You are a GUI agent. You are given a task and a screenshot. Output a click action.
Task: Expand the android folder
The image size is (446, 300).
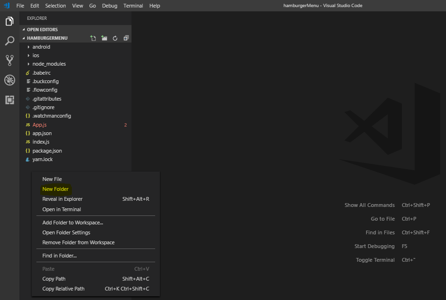(x=41, y=46)
